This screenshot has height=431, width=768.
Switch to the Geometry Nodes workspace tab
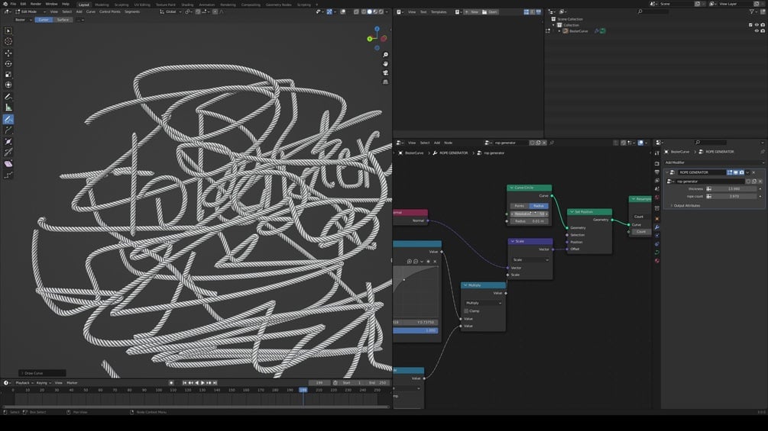(x=278, y=5)
